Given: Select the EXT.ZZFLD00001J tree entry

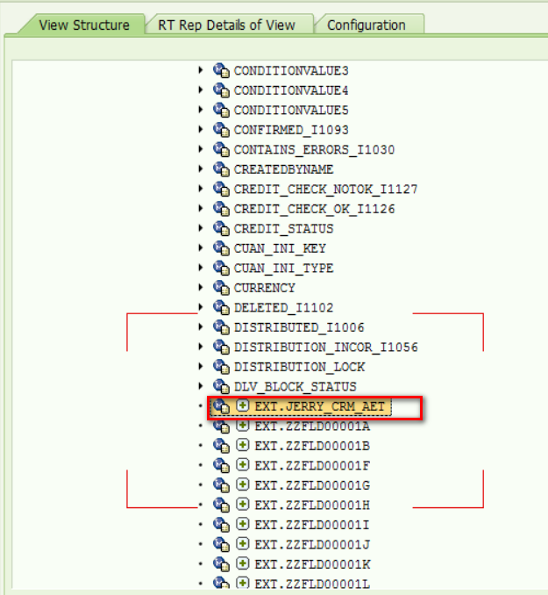Looking at the screenshot, I should (x=312, y=544).
